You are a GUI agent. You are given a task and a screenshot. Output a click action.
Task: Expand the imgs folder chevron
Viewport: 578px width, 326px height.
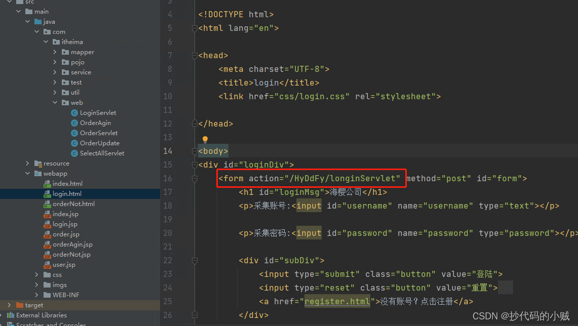[x=36, y=284]
